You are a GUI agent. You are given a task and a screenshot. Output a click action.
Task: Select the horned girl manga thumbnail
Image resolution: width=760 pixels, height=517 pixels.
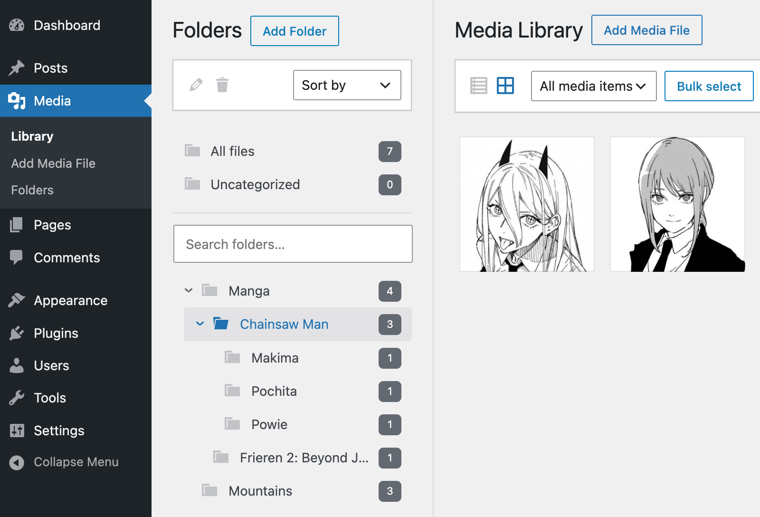pos(527,204)
